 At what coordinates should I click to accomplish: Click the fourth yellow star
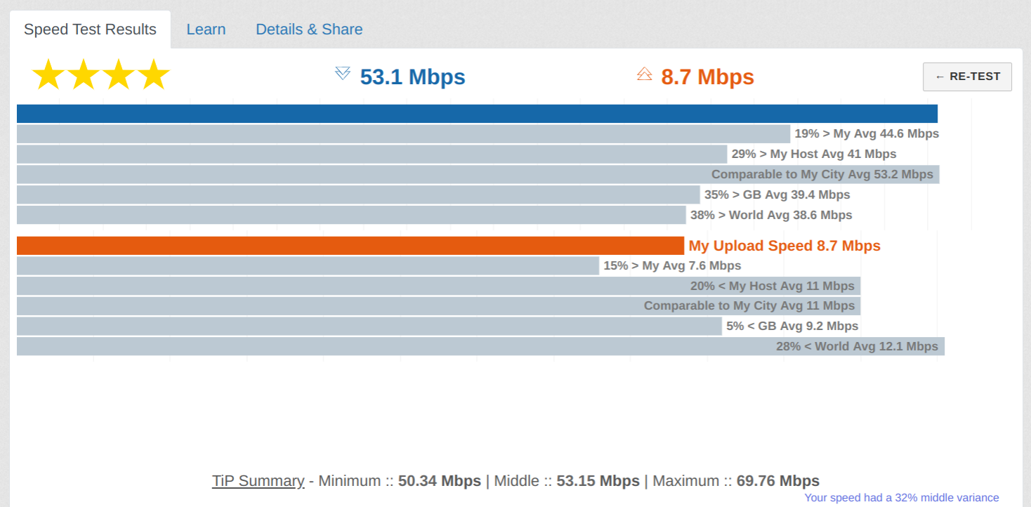point(154,74)
